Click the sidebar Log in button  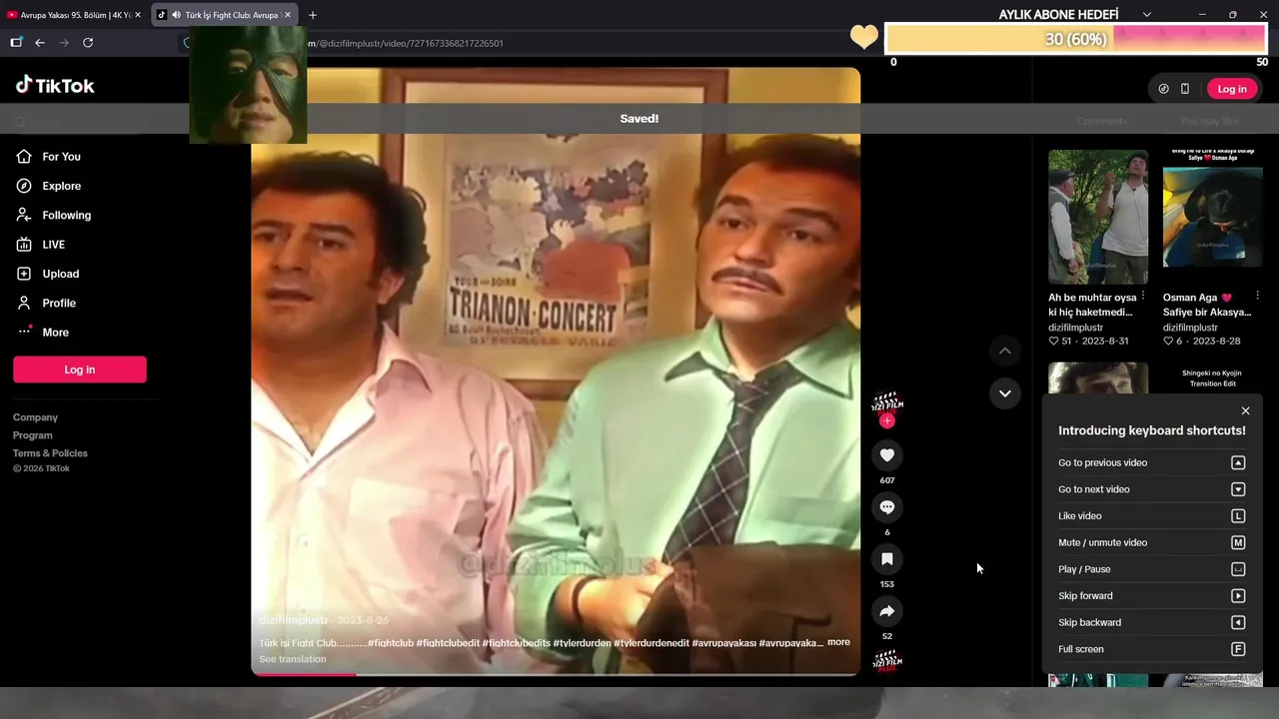[80, 369]
